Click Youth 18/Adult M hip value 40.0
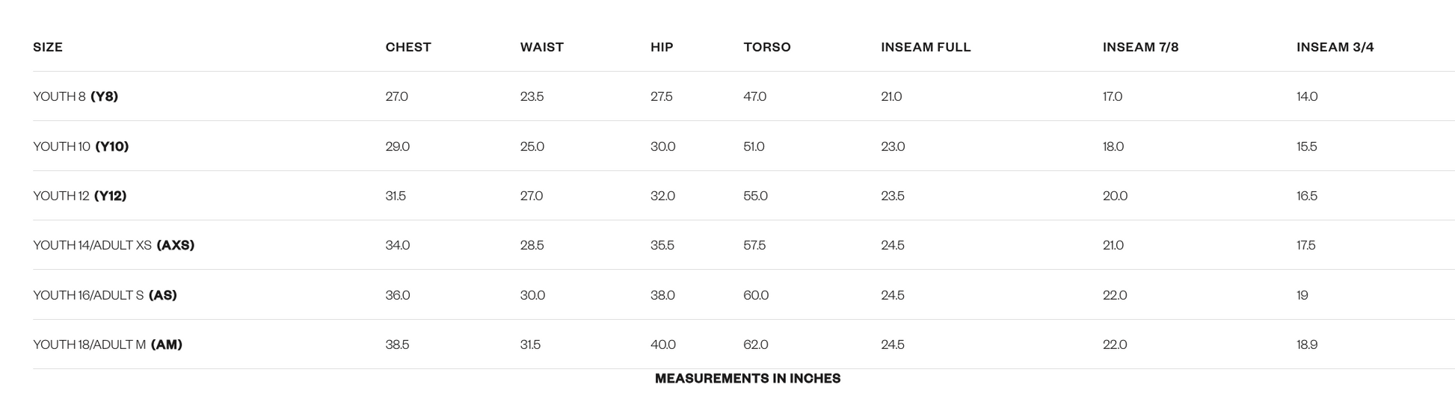The image size is (1455, 411). (x=663, y=344)
